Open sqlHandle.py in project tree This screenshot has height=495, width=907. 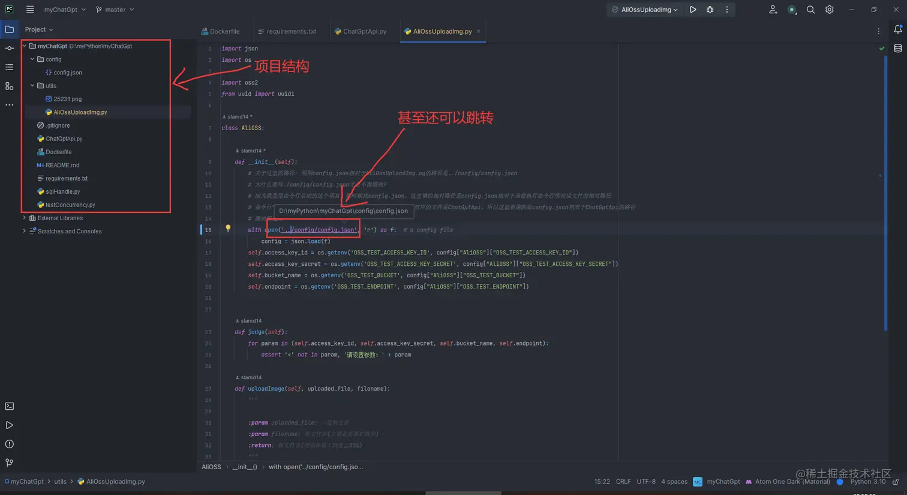pyautogui.click(x=63, y=191)
